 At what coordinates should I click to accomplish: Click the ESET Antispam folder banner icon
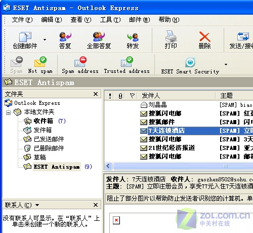pos(8,82)
